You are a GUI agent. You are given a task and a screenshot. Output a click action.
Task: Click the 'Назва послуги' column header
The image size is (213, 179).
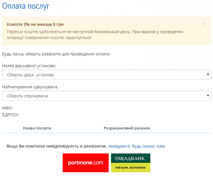(x=37, y=128)
